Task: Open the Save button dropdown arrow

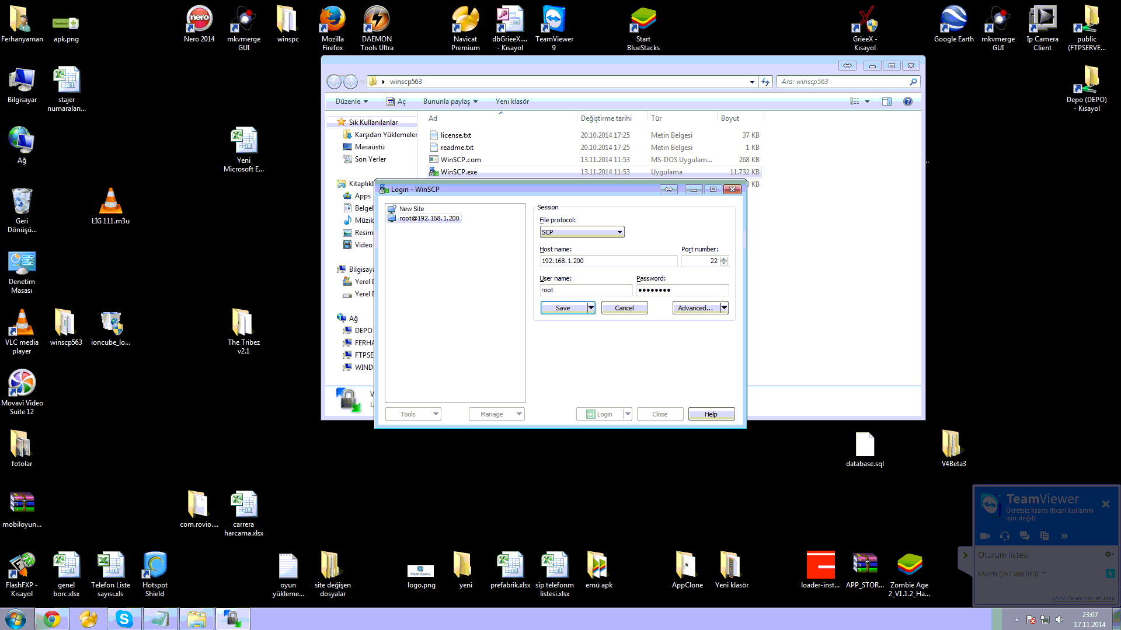Action: point(591,308)
